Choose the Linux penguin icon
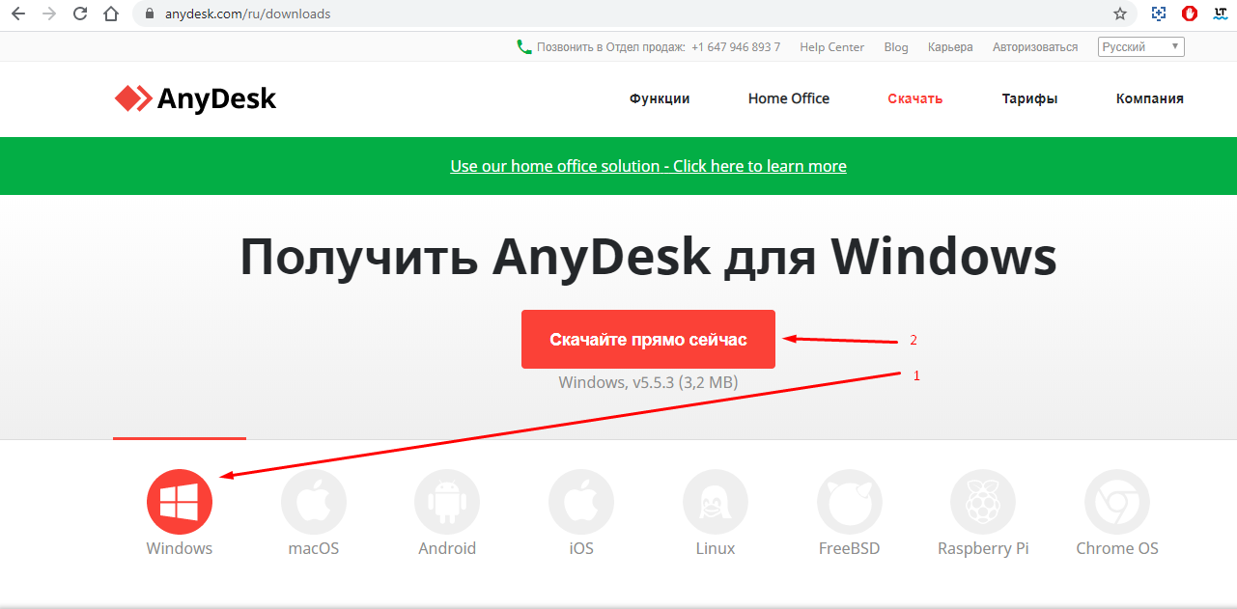 pyautogui.click(x=716, y=502)
